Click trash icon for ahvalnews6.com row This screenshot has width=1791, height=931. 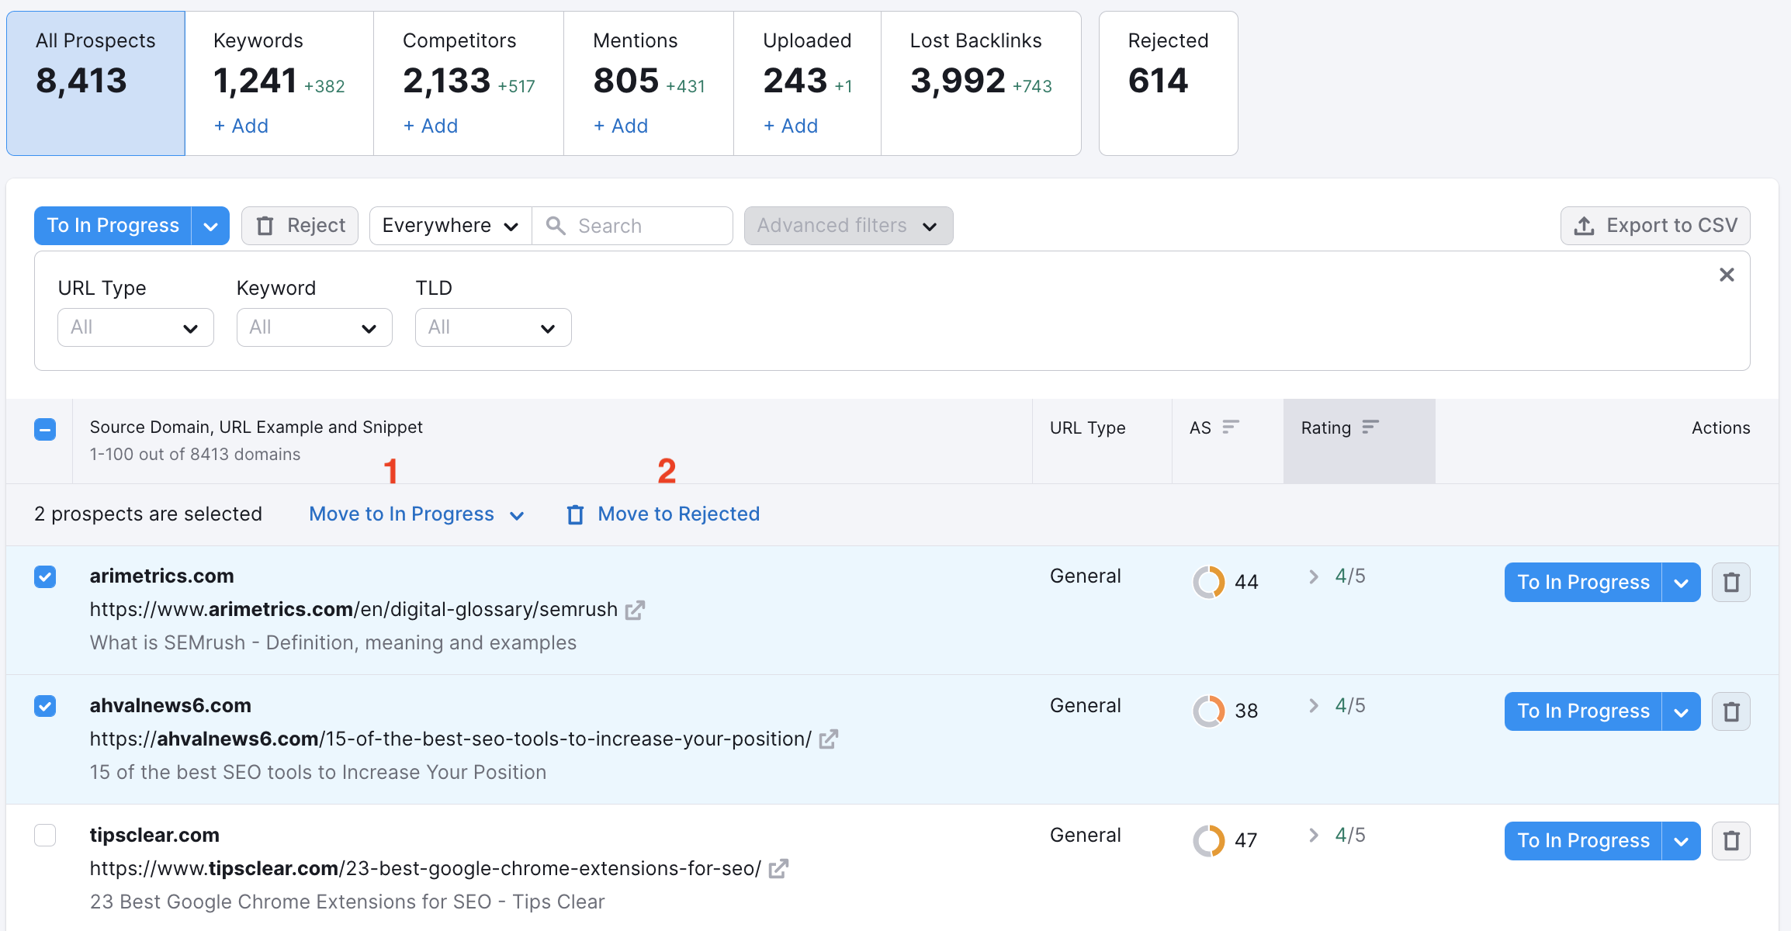pyautogui.click(x=1730, y=711)
